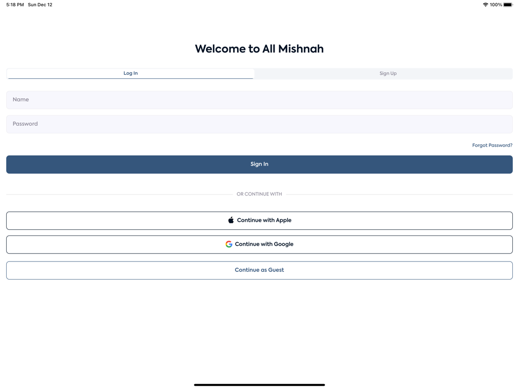Screen dimensions: 519x389
Task: Tap the 100% battery percentage text
Action: [x=496, y=5]
